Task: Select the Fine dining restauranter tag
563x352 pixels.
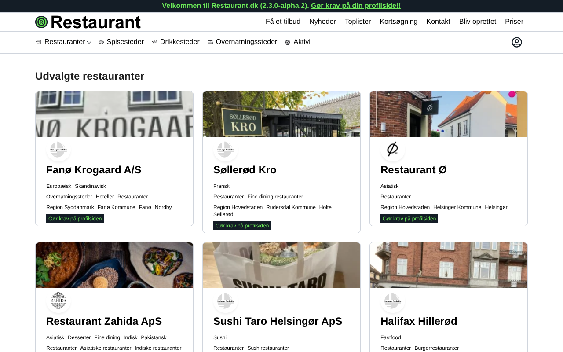Action: pos(275,197)
